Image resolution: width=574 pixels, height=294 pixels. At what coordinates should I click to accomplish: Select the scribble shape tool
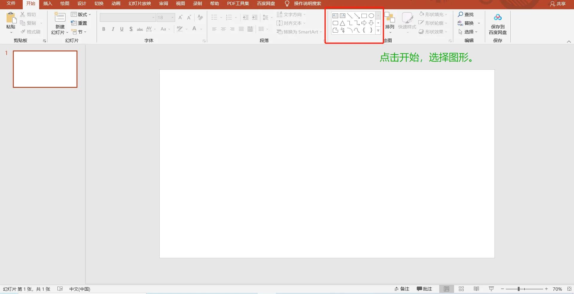[x=343, y=30]
